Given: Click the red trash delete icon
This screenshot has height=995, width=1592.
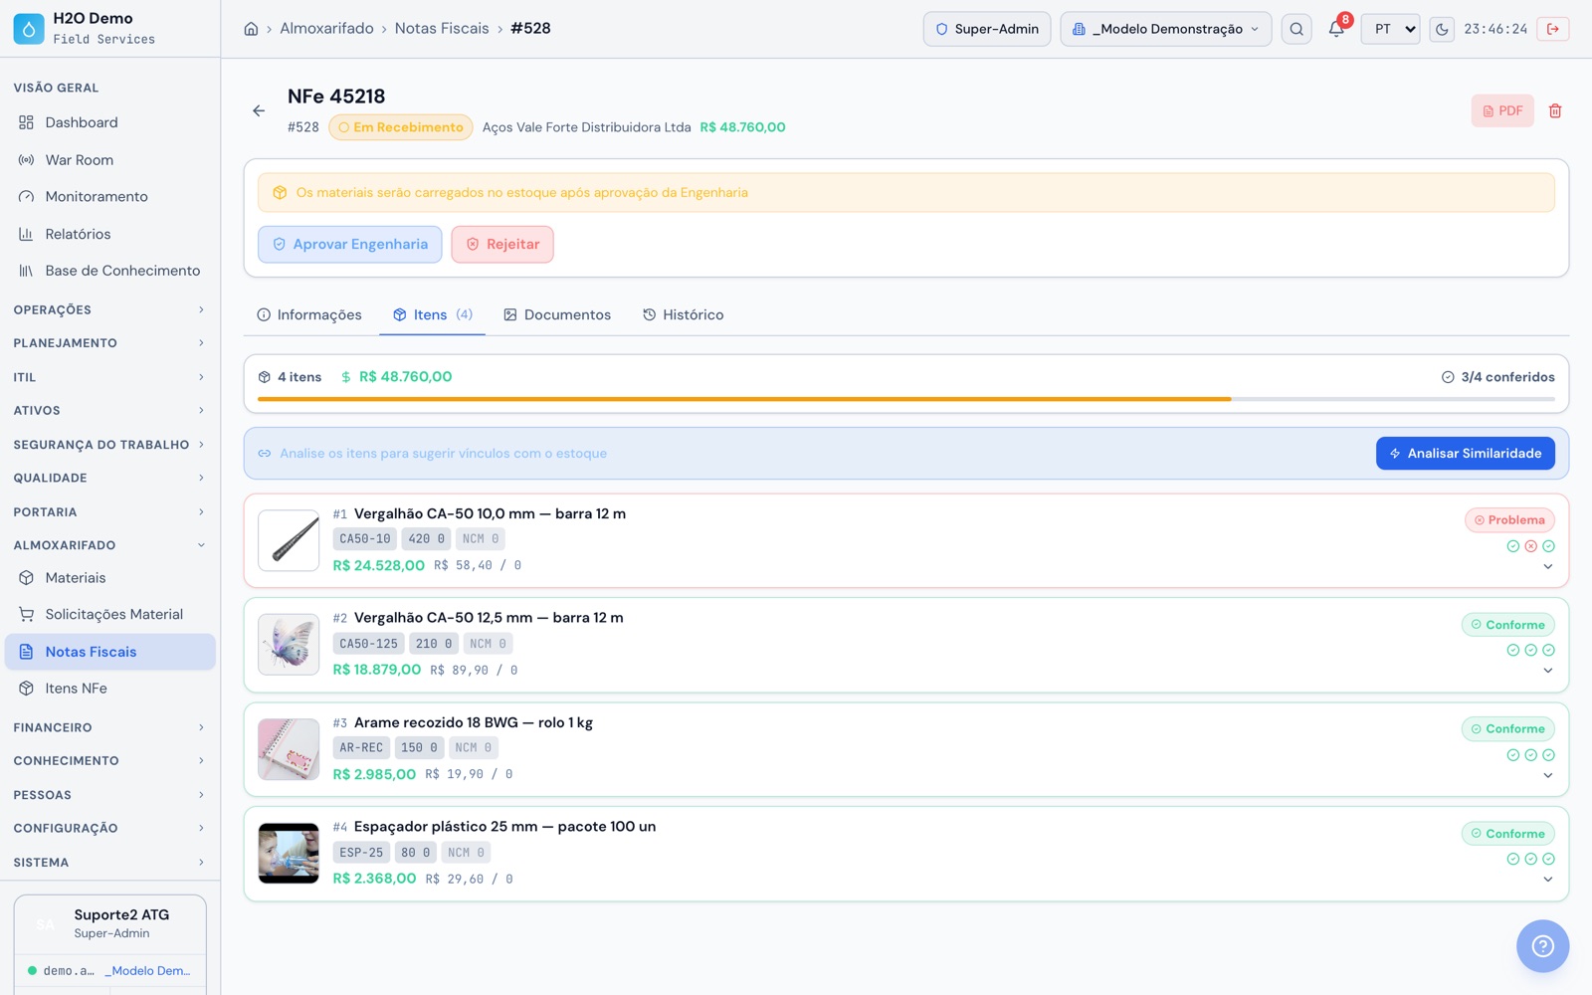Looking at the screenshot, I should pos(1555,110).
